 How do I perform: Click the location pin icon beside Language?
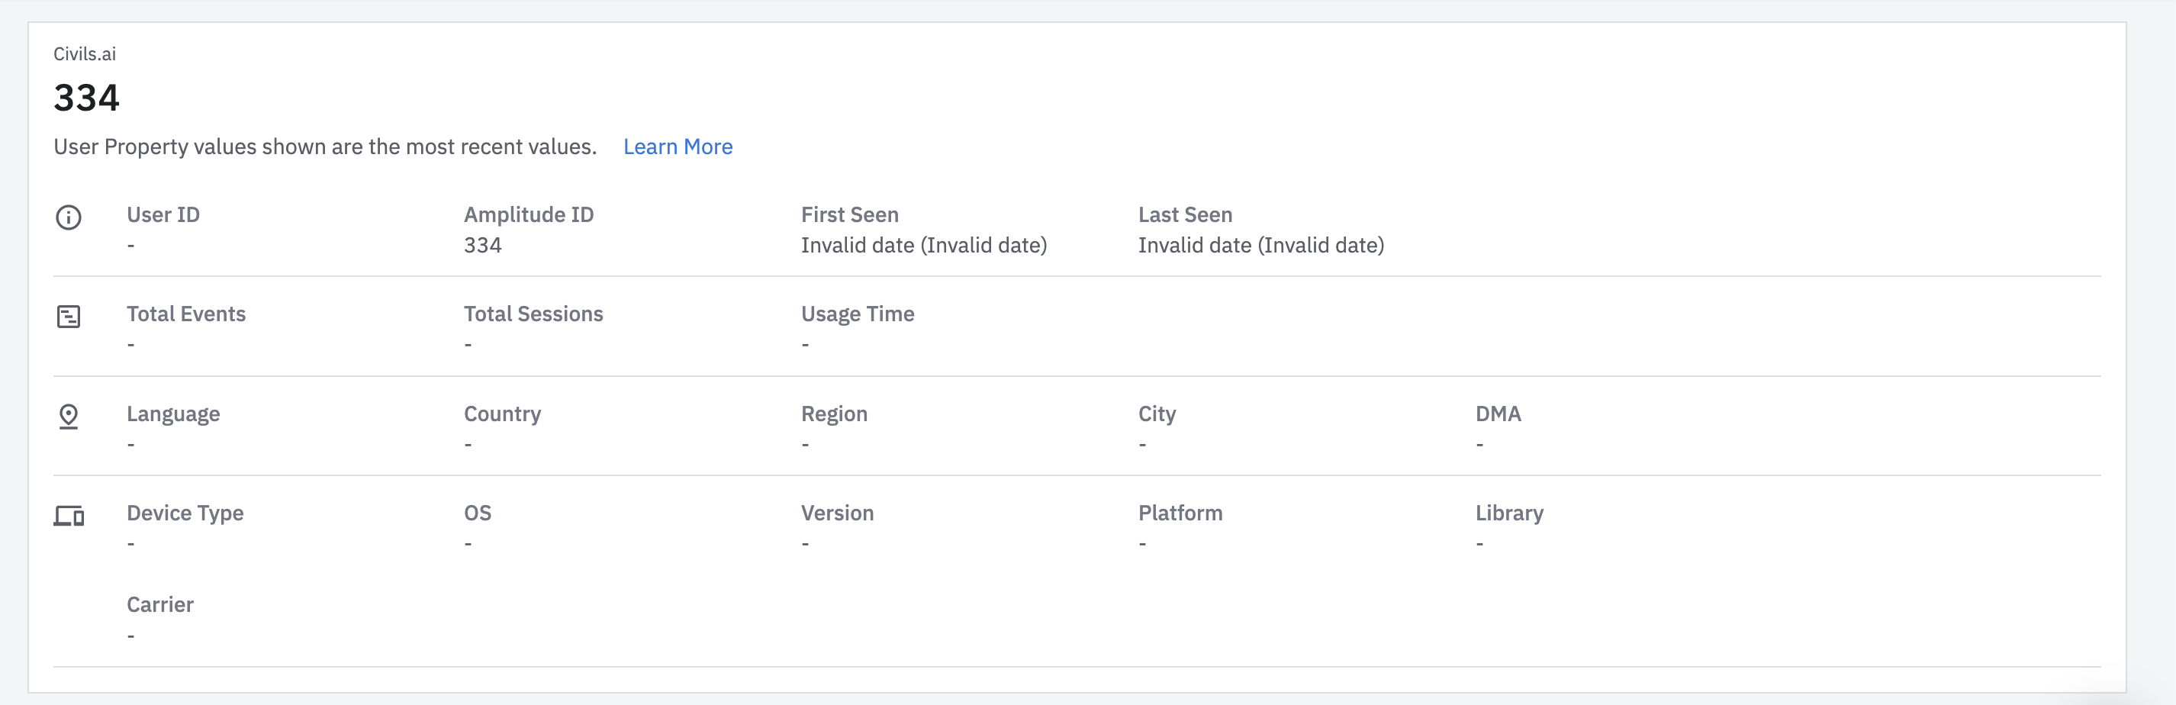(69, 417)
